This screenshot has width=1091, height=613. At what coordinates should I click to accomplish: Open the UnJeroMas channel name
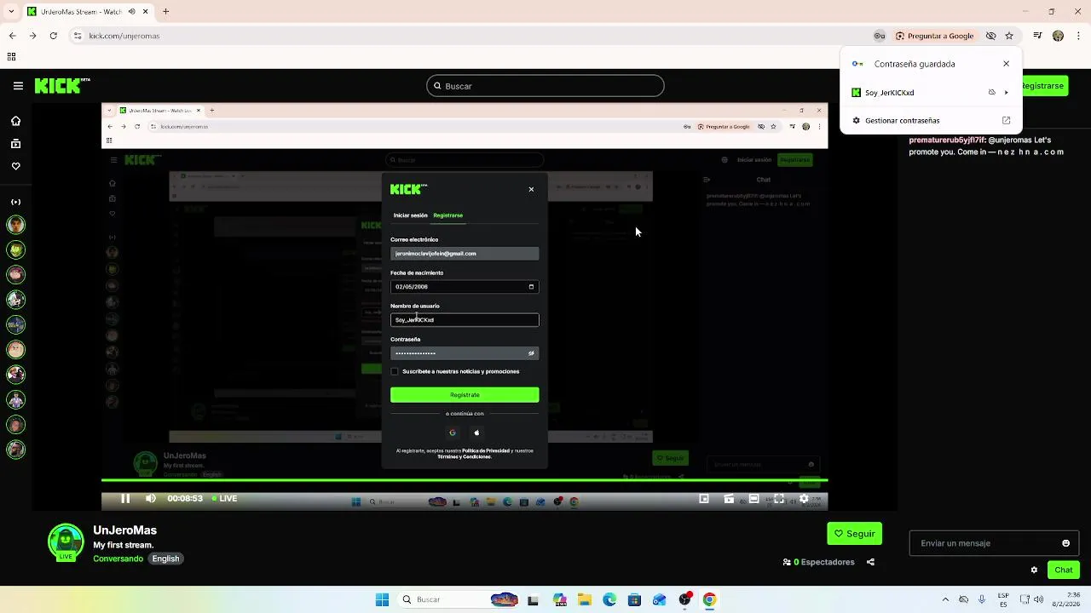[124, 530]
